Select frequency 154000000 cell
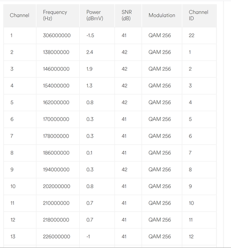The height and width of the screenshot is (248, 231). (56, 86)
